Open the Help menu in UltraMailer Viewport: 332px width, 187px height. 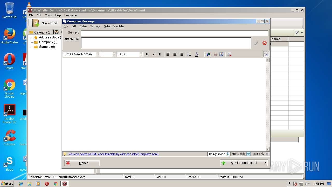tap(58, 15)
